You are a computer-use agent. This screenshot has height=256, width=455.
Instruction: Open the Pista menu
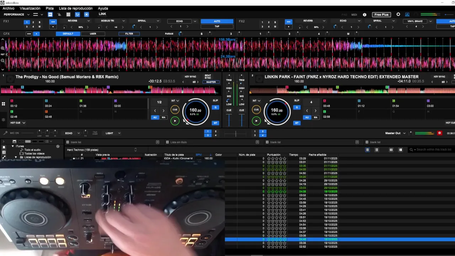tap(50, 8)
